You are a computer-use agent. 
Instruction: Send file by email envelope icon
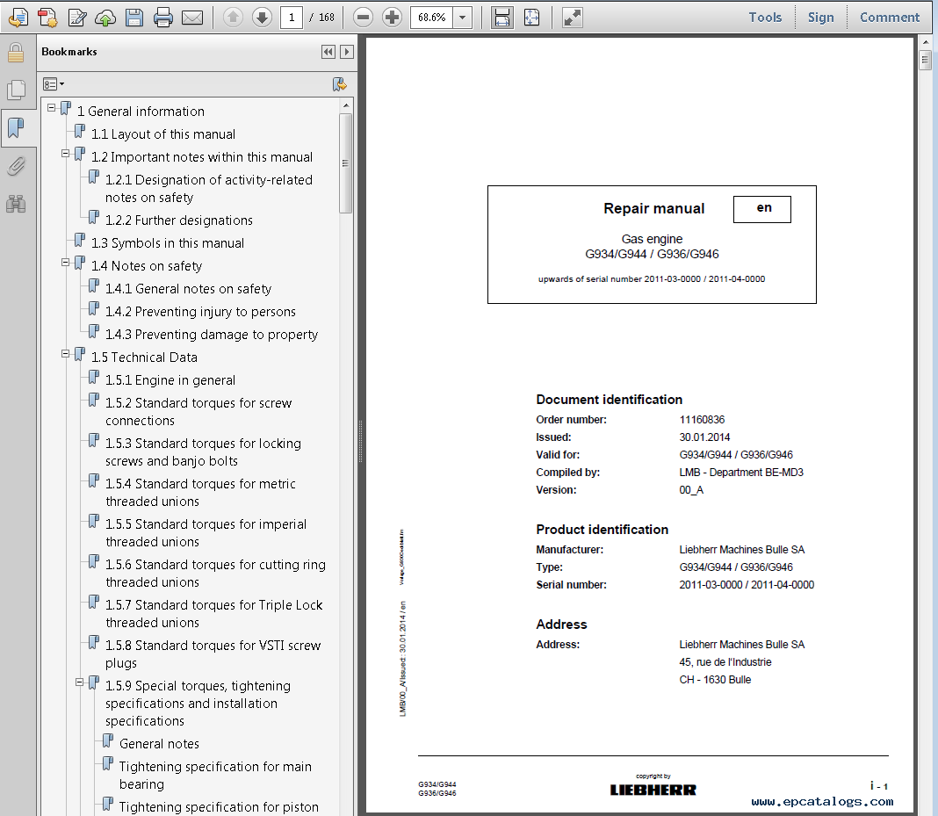click(x=192, y=18)
